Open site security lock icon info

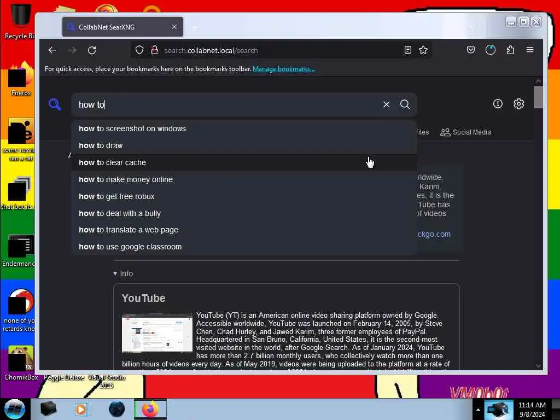point(155,50)
